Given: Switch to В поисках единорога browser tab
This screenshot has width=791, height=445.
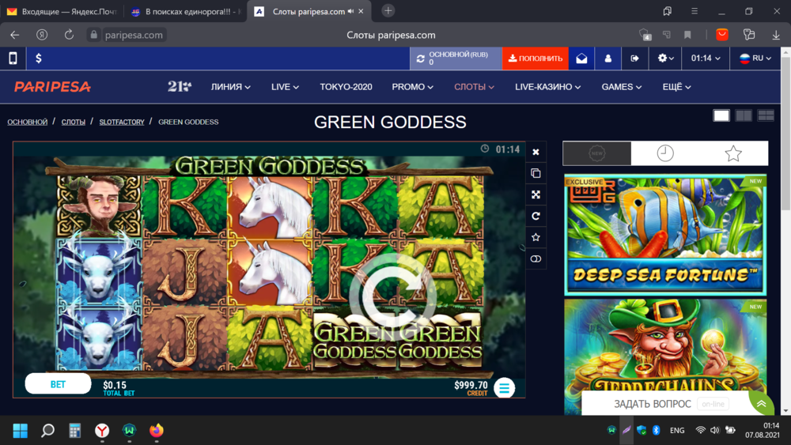Looking at the screenshot, I should (186, 11).
